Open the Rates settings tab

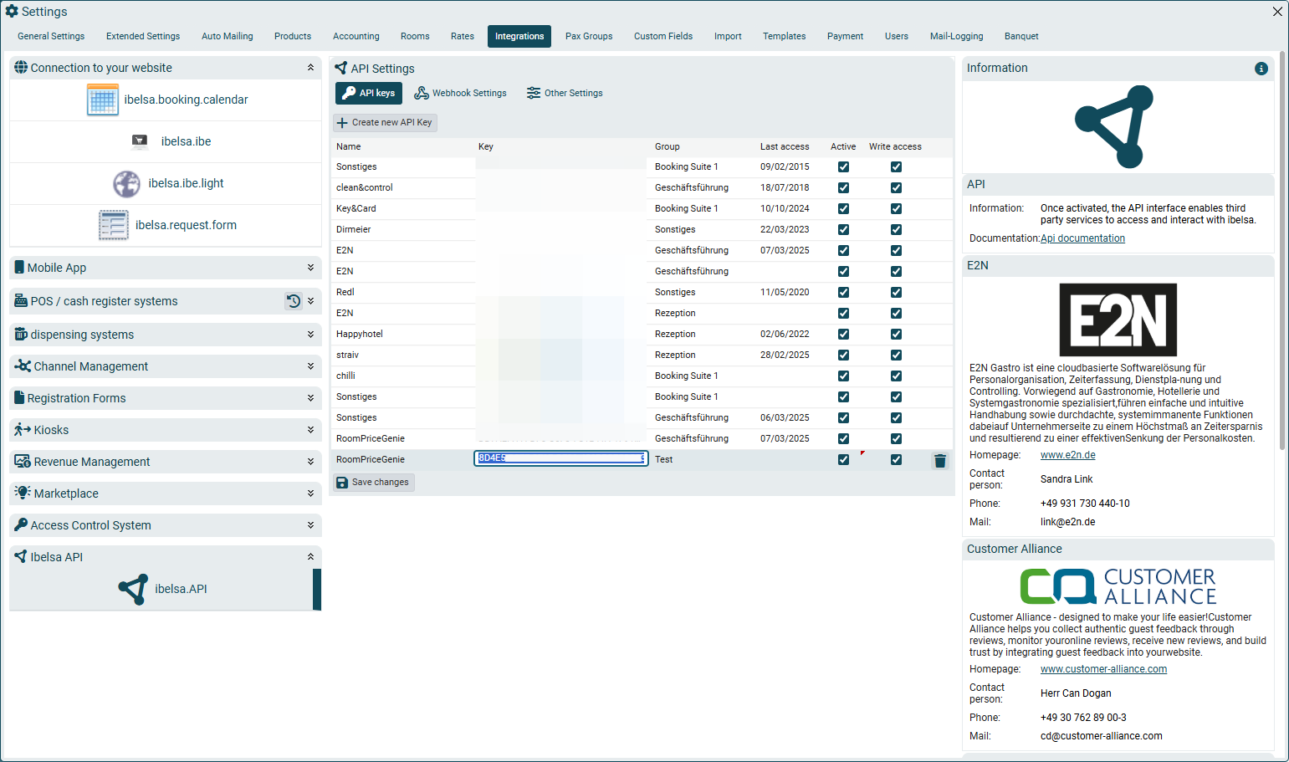(463, 36)
